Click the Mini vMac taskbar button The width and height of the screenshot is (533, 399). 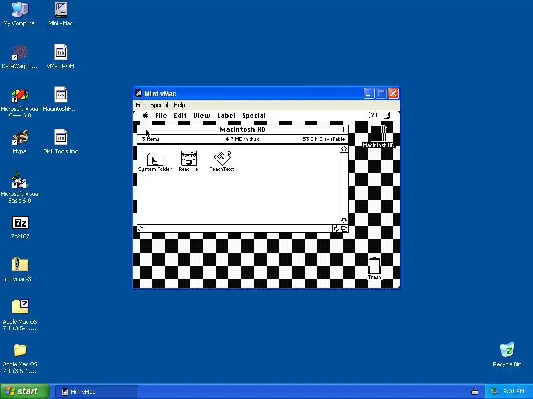[96, 392]
